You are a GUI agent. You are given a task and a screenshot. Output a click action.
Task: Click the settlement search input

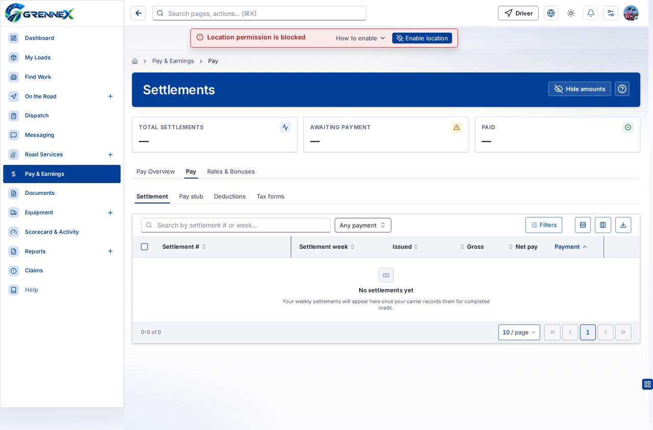236,225
